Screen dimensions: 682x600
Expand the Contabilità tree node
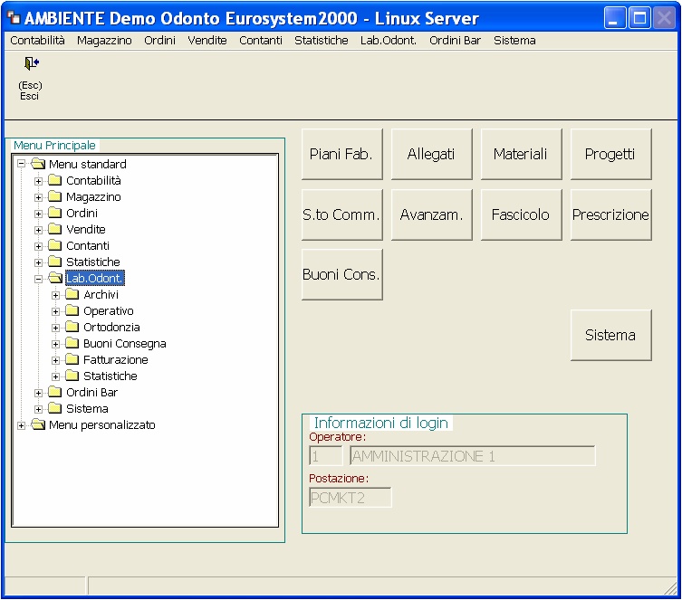[38, 181]
